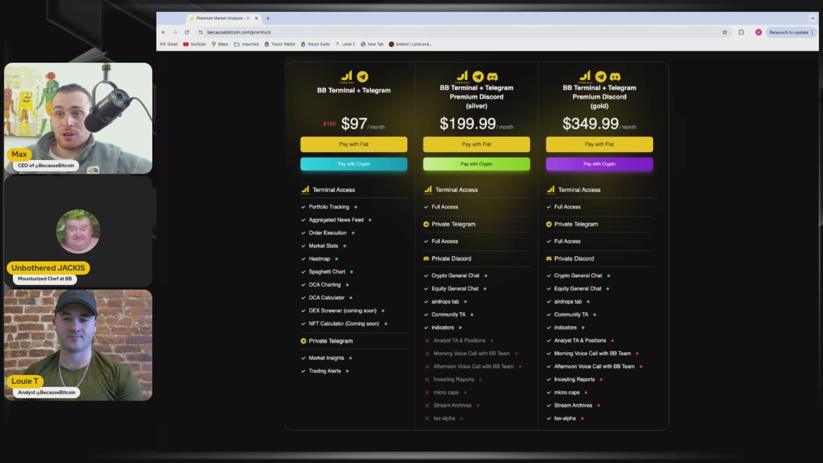Screen dimensions: 823x463
Task: Click the Spaghetti Chart feature text
Action: coord(327,272)
